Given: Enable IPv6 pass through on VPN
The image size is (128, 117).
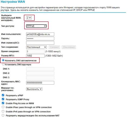Looking at the screenshot, I should point(3,111).
